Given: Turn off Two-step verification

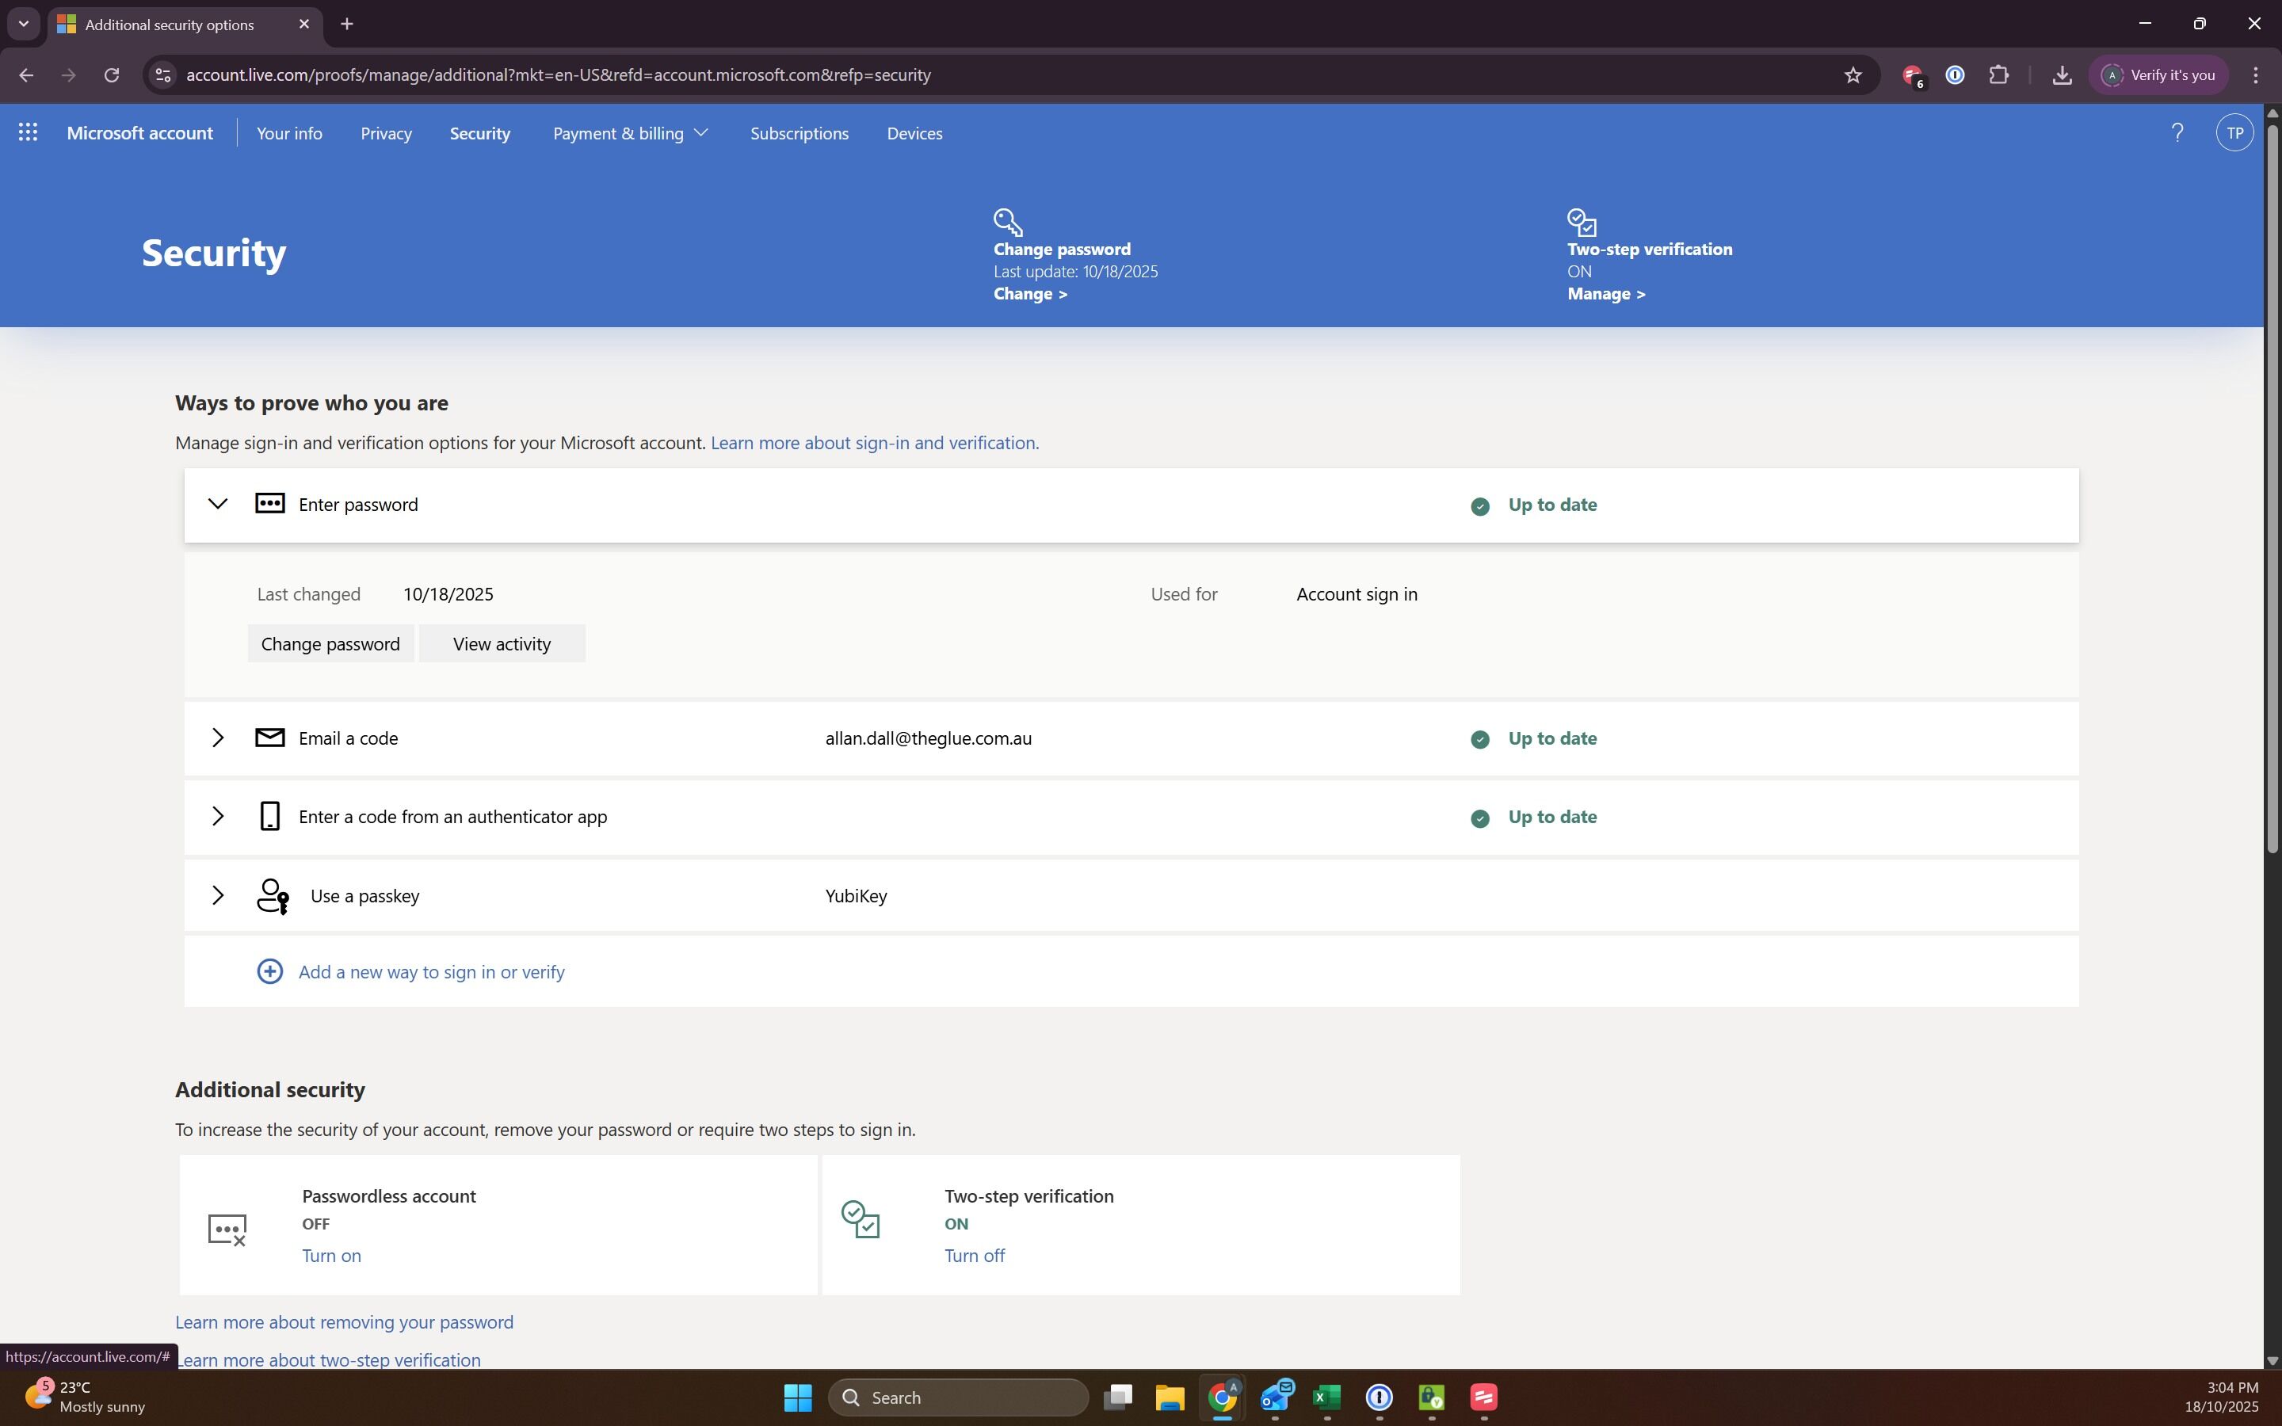Looking at the screenshot, I should [x=974, y=1256].
